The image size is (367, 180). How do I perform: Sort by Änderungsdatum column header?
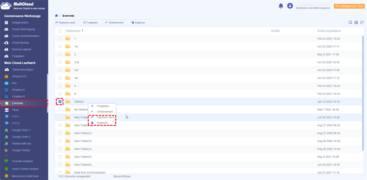click(x=329, y=31)
